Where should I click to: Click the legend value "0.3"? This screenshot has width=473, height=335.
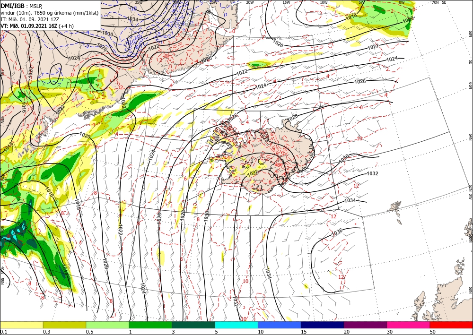[x=46, y=332]
